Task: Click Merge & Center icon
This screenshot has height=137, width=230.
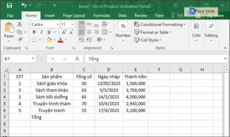Action: point(105,32)
